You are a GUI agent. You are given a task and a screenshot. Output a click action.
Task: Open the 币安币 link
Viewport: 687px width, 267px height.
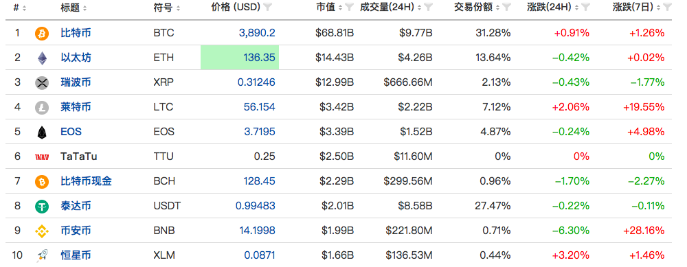(x=76, y=231)
